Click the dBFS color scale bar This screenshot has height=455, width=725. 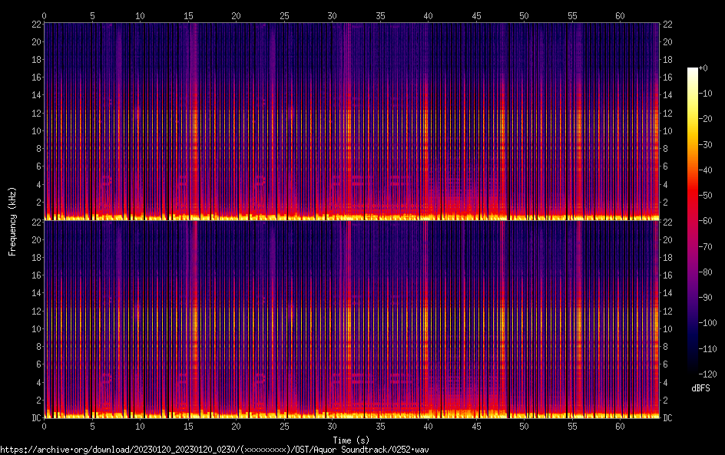click(693, 221)
